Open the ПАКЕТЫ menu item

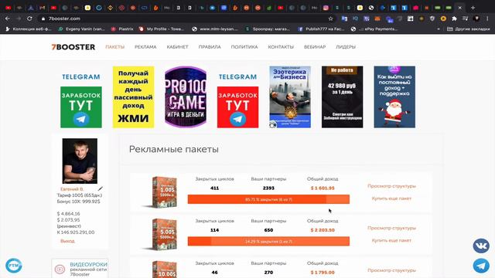pyautogui.click(x=115, y=47)
